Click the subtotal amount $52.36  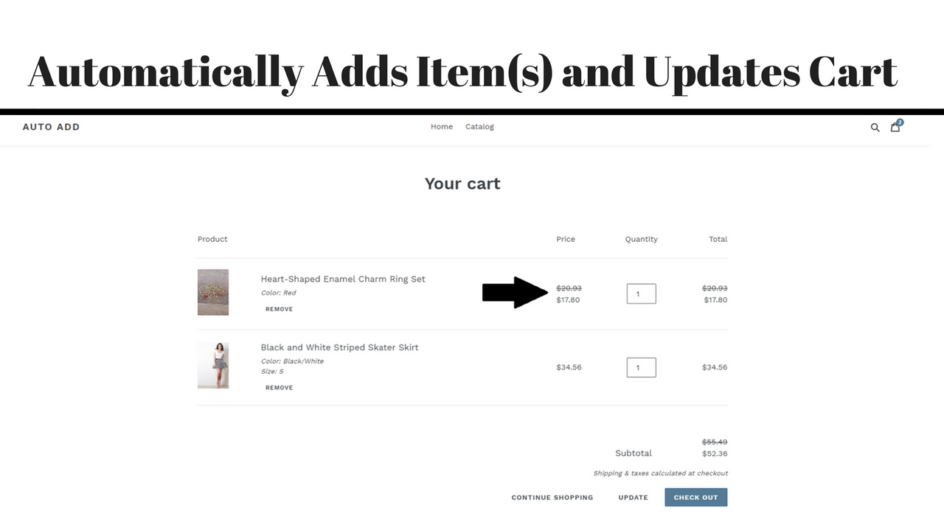(715, 454)
